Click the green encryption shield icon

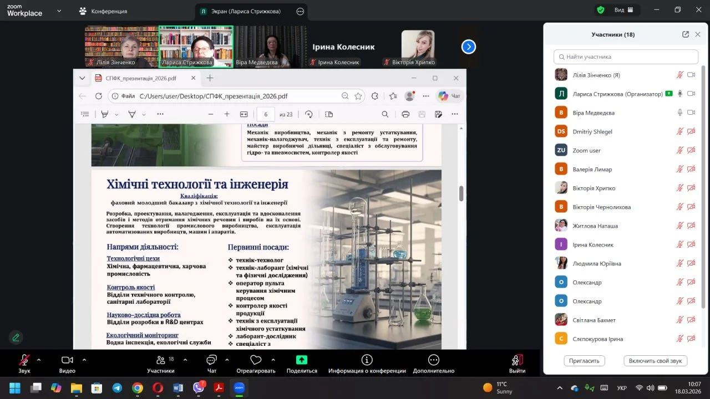601,10
